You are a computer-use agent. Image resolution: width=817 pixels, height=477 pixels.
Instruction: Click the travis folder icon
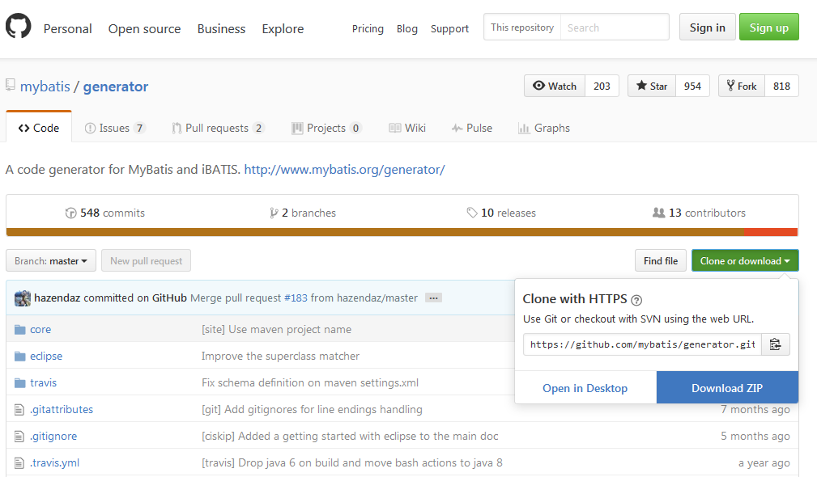19,383
